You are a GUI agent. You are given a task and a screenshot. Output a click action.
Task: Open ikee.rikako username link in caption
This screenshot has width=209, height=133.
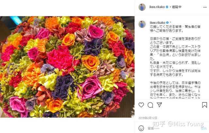click(x=157, y=23)
